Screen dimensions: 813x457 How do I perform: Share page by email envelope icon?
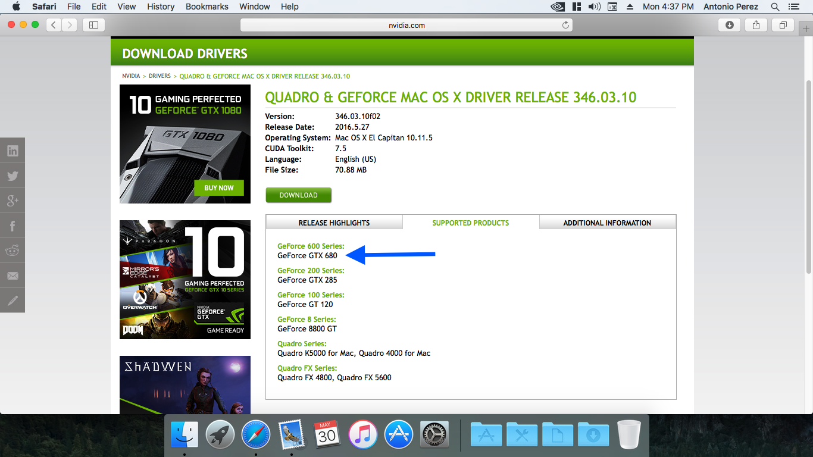pos(12,276)
